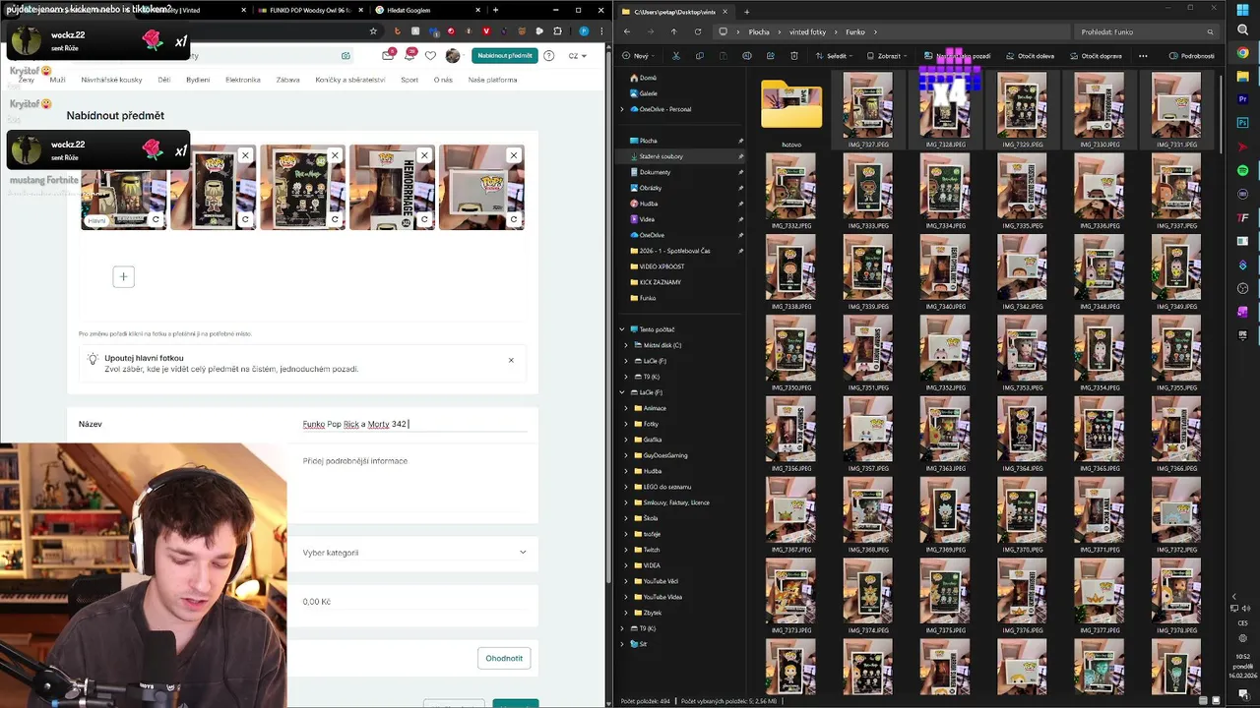The height and width of the screenshot is (708, 1260).
Task: Click Prohledat: Funko search box
Action: coord(1147,31)
